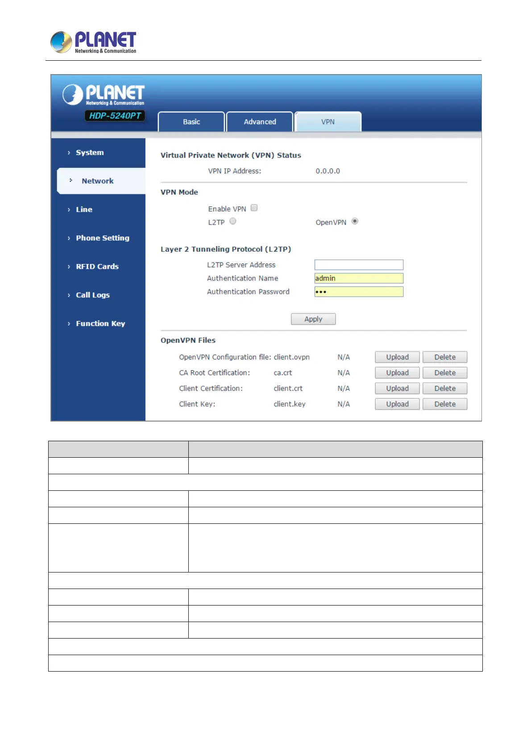Expand arrow beside Call Logs

point(69,295)
